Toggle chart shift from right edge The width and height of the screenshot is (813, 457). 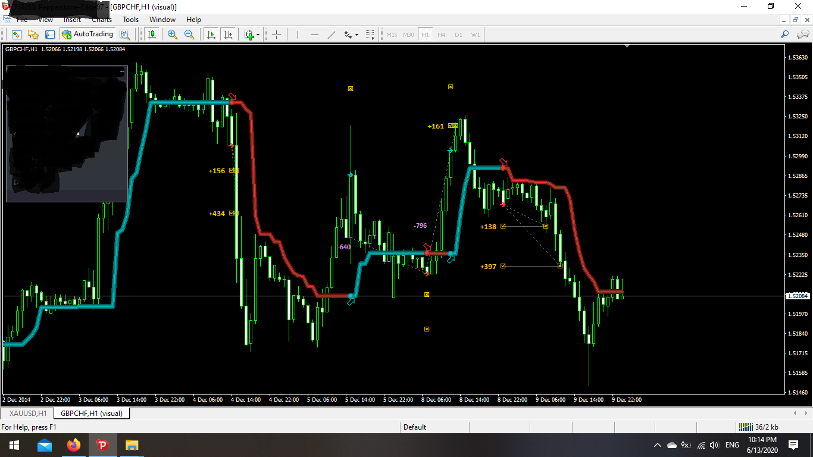coord(227,35)
